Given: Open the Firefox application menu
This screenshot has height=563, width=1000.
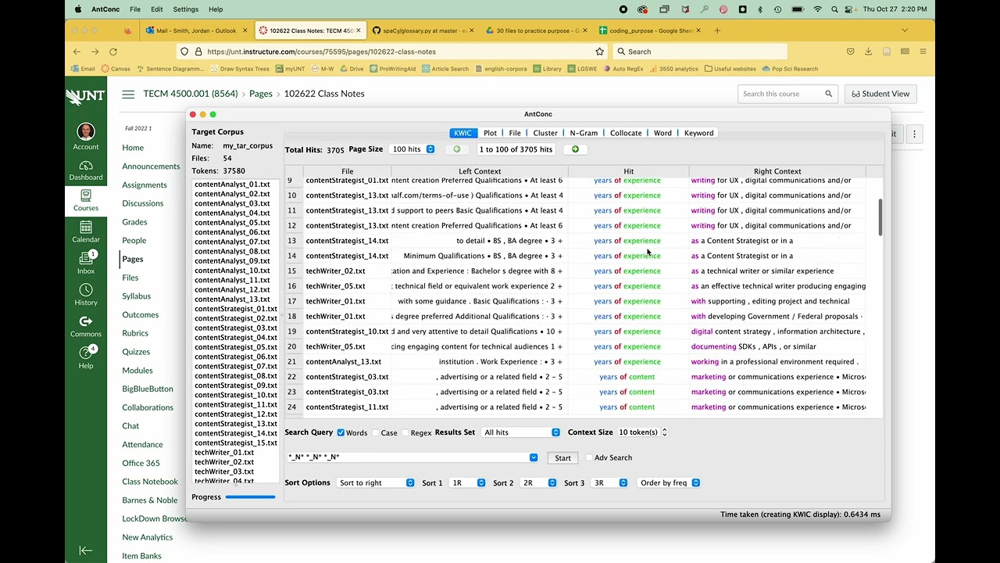Looking at the screenshot, I should pyautogui.click(x=923, y=52).
